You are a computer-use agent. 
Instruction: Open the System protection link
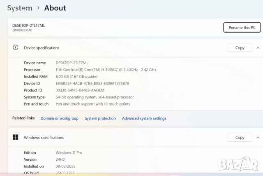100,118
